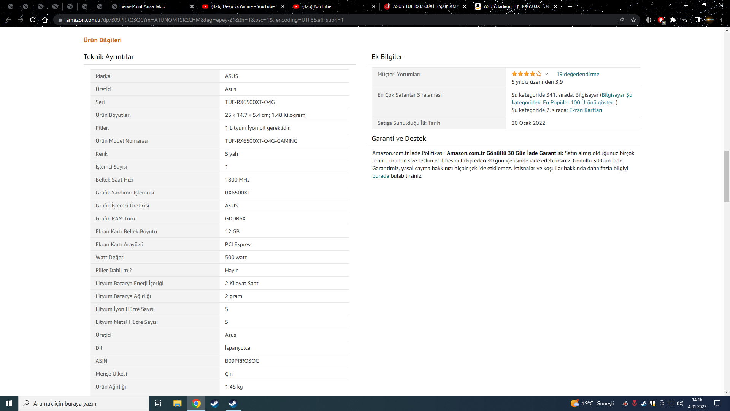Click the Ürün Bilgileri heading
The width and height of the screenshot is (730, 411).
pyautogui.click(x=102, y=40)
